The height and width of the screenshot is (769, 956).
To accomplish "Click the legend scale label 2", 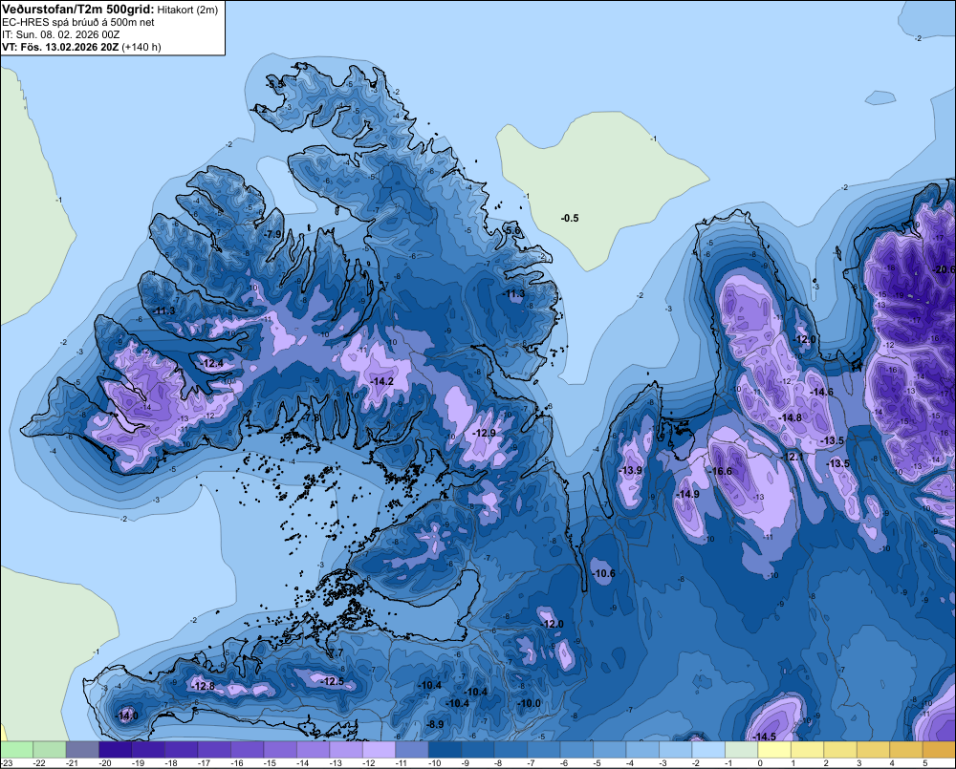I will pos(826,763).
